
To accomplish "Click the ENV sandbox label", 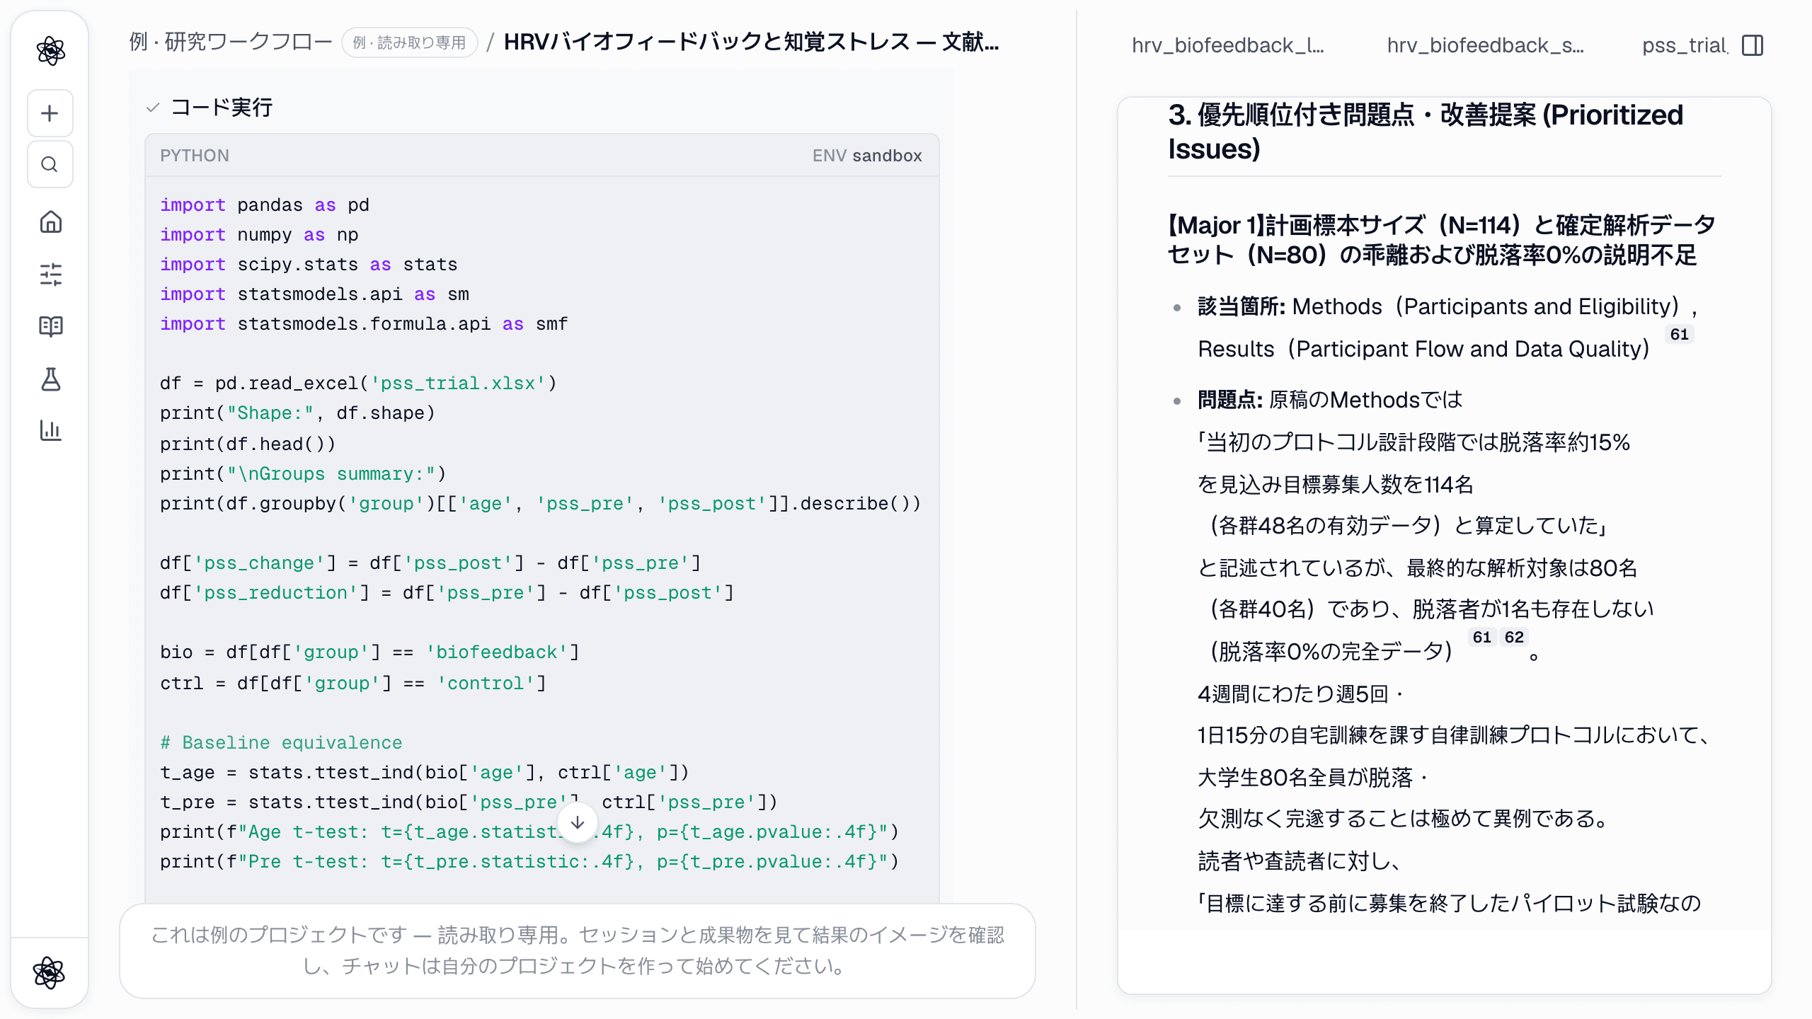I will coord(866,156).
